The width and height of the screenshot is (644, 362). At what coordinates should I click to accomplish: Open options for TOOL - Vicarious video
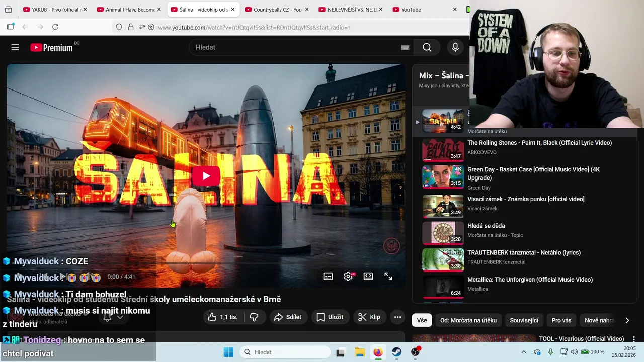pos(634,339)
